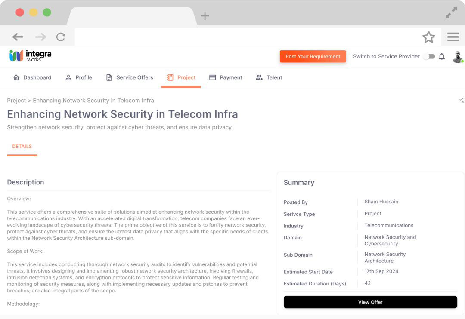Image resolution: width=465 pixels, height=319 pixels.
Task: Click the browser back arrow
Action: pyautogui.click(x=18, y=37)
